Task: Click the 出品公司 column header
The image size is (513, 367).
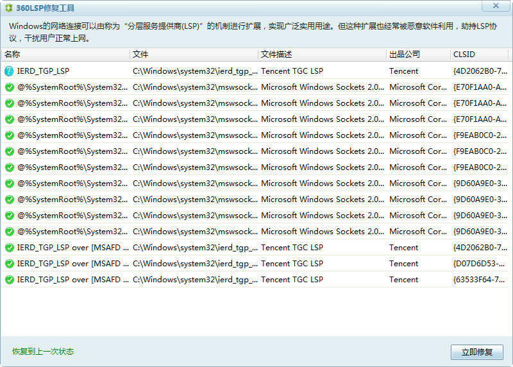Action: tap(417, 55)
